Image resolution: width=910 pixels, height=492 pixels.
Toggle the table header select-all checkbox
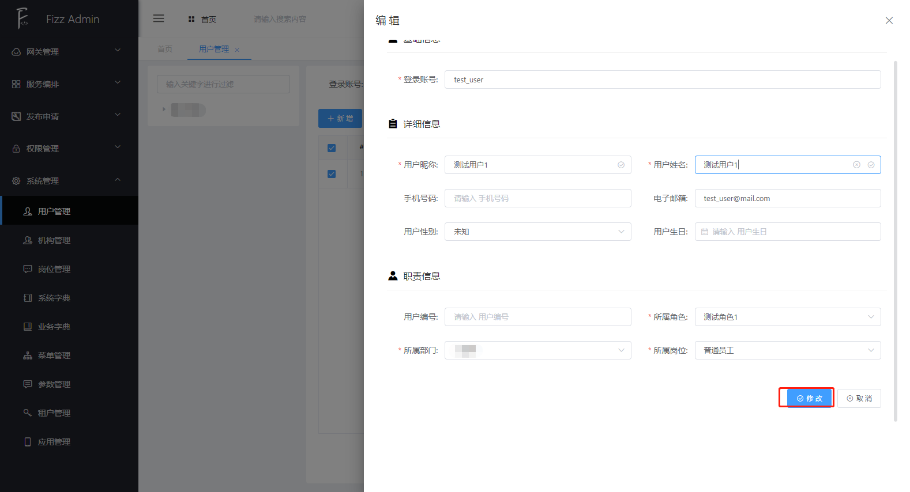tap(332, 148)
